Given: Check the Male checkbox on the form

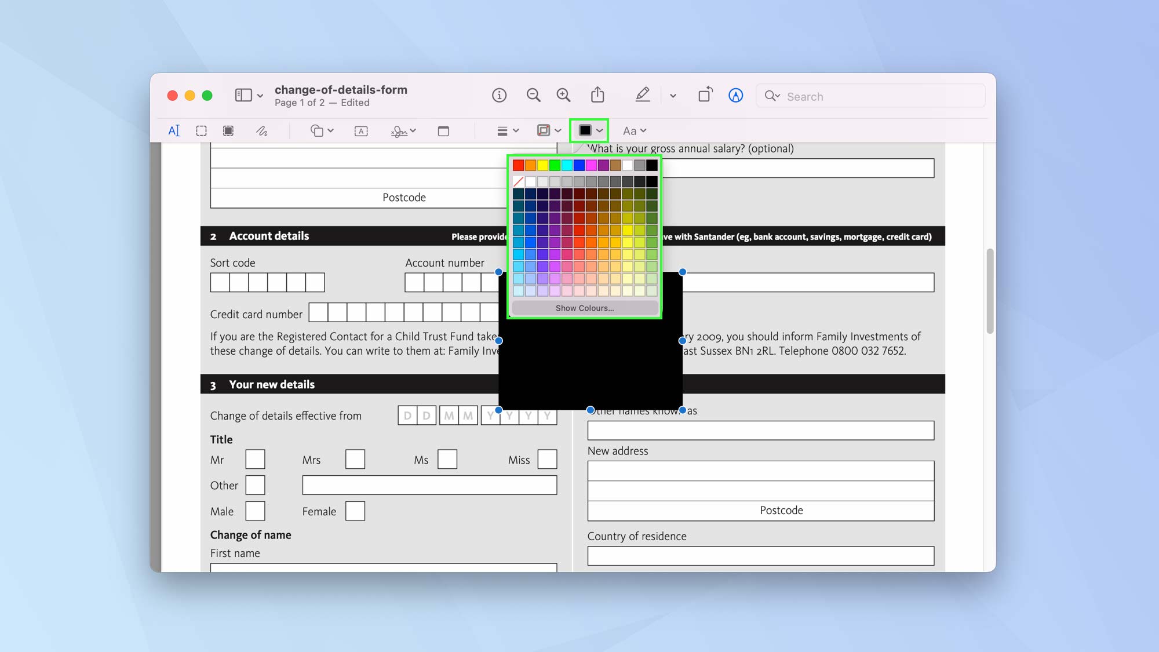Looking at the screenshot, I should pos(255,511).
